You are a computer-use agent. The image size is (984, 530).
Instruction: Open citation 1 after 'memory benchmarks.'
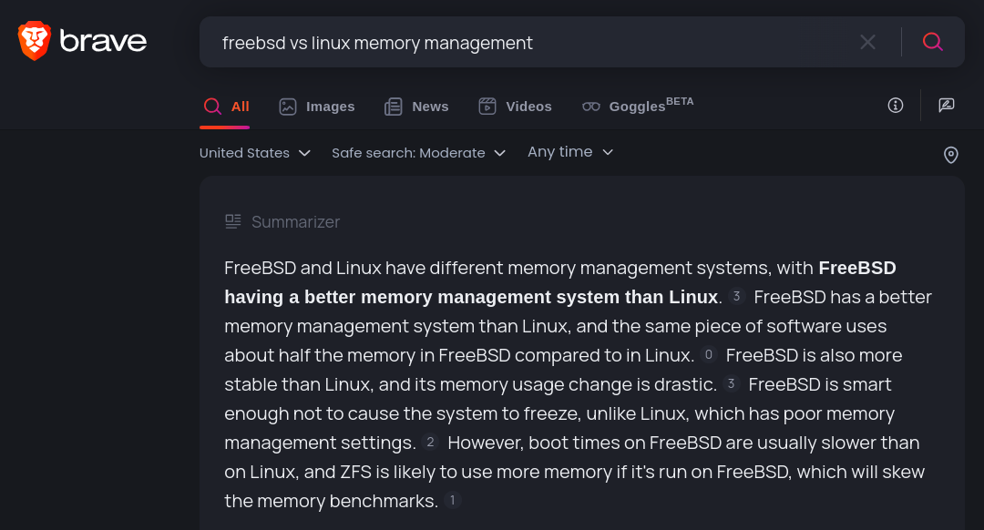click(x=453, y=501)
